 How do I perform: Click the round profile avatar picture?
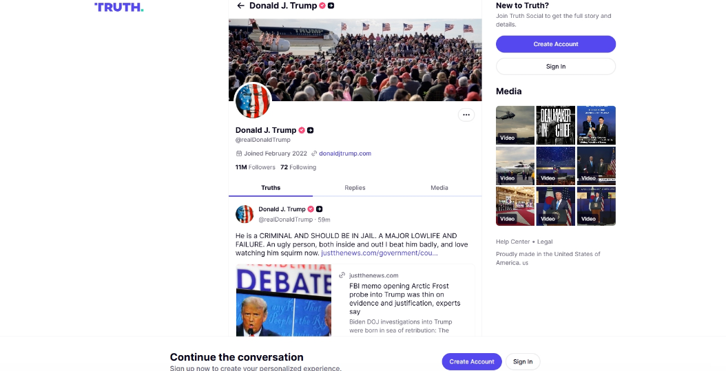tap(253, 100)
